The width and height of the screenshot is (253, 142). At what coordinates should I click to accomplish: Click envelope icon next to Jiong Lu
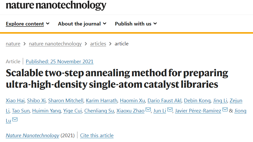[15, 120]
